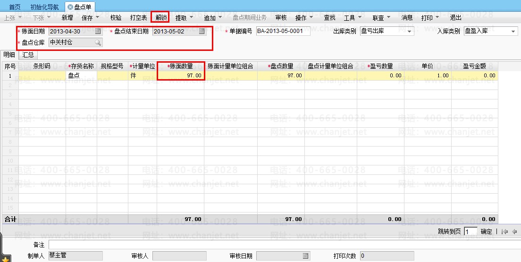Click the 消息 toolbar button

coord(407,17)
